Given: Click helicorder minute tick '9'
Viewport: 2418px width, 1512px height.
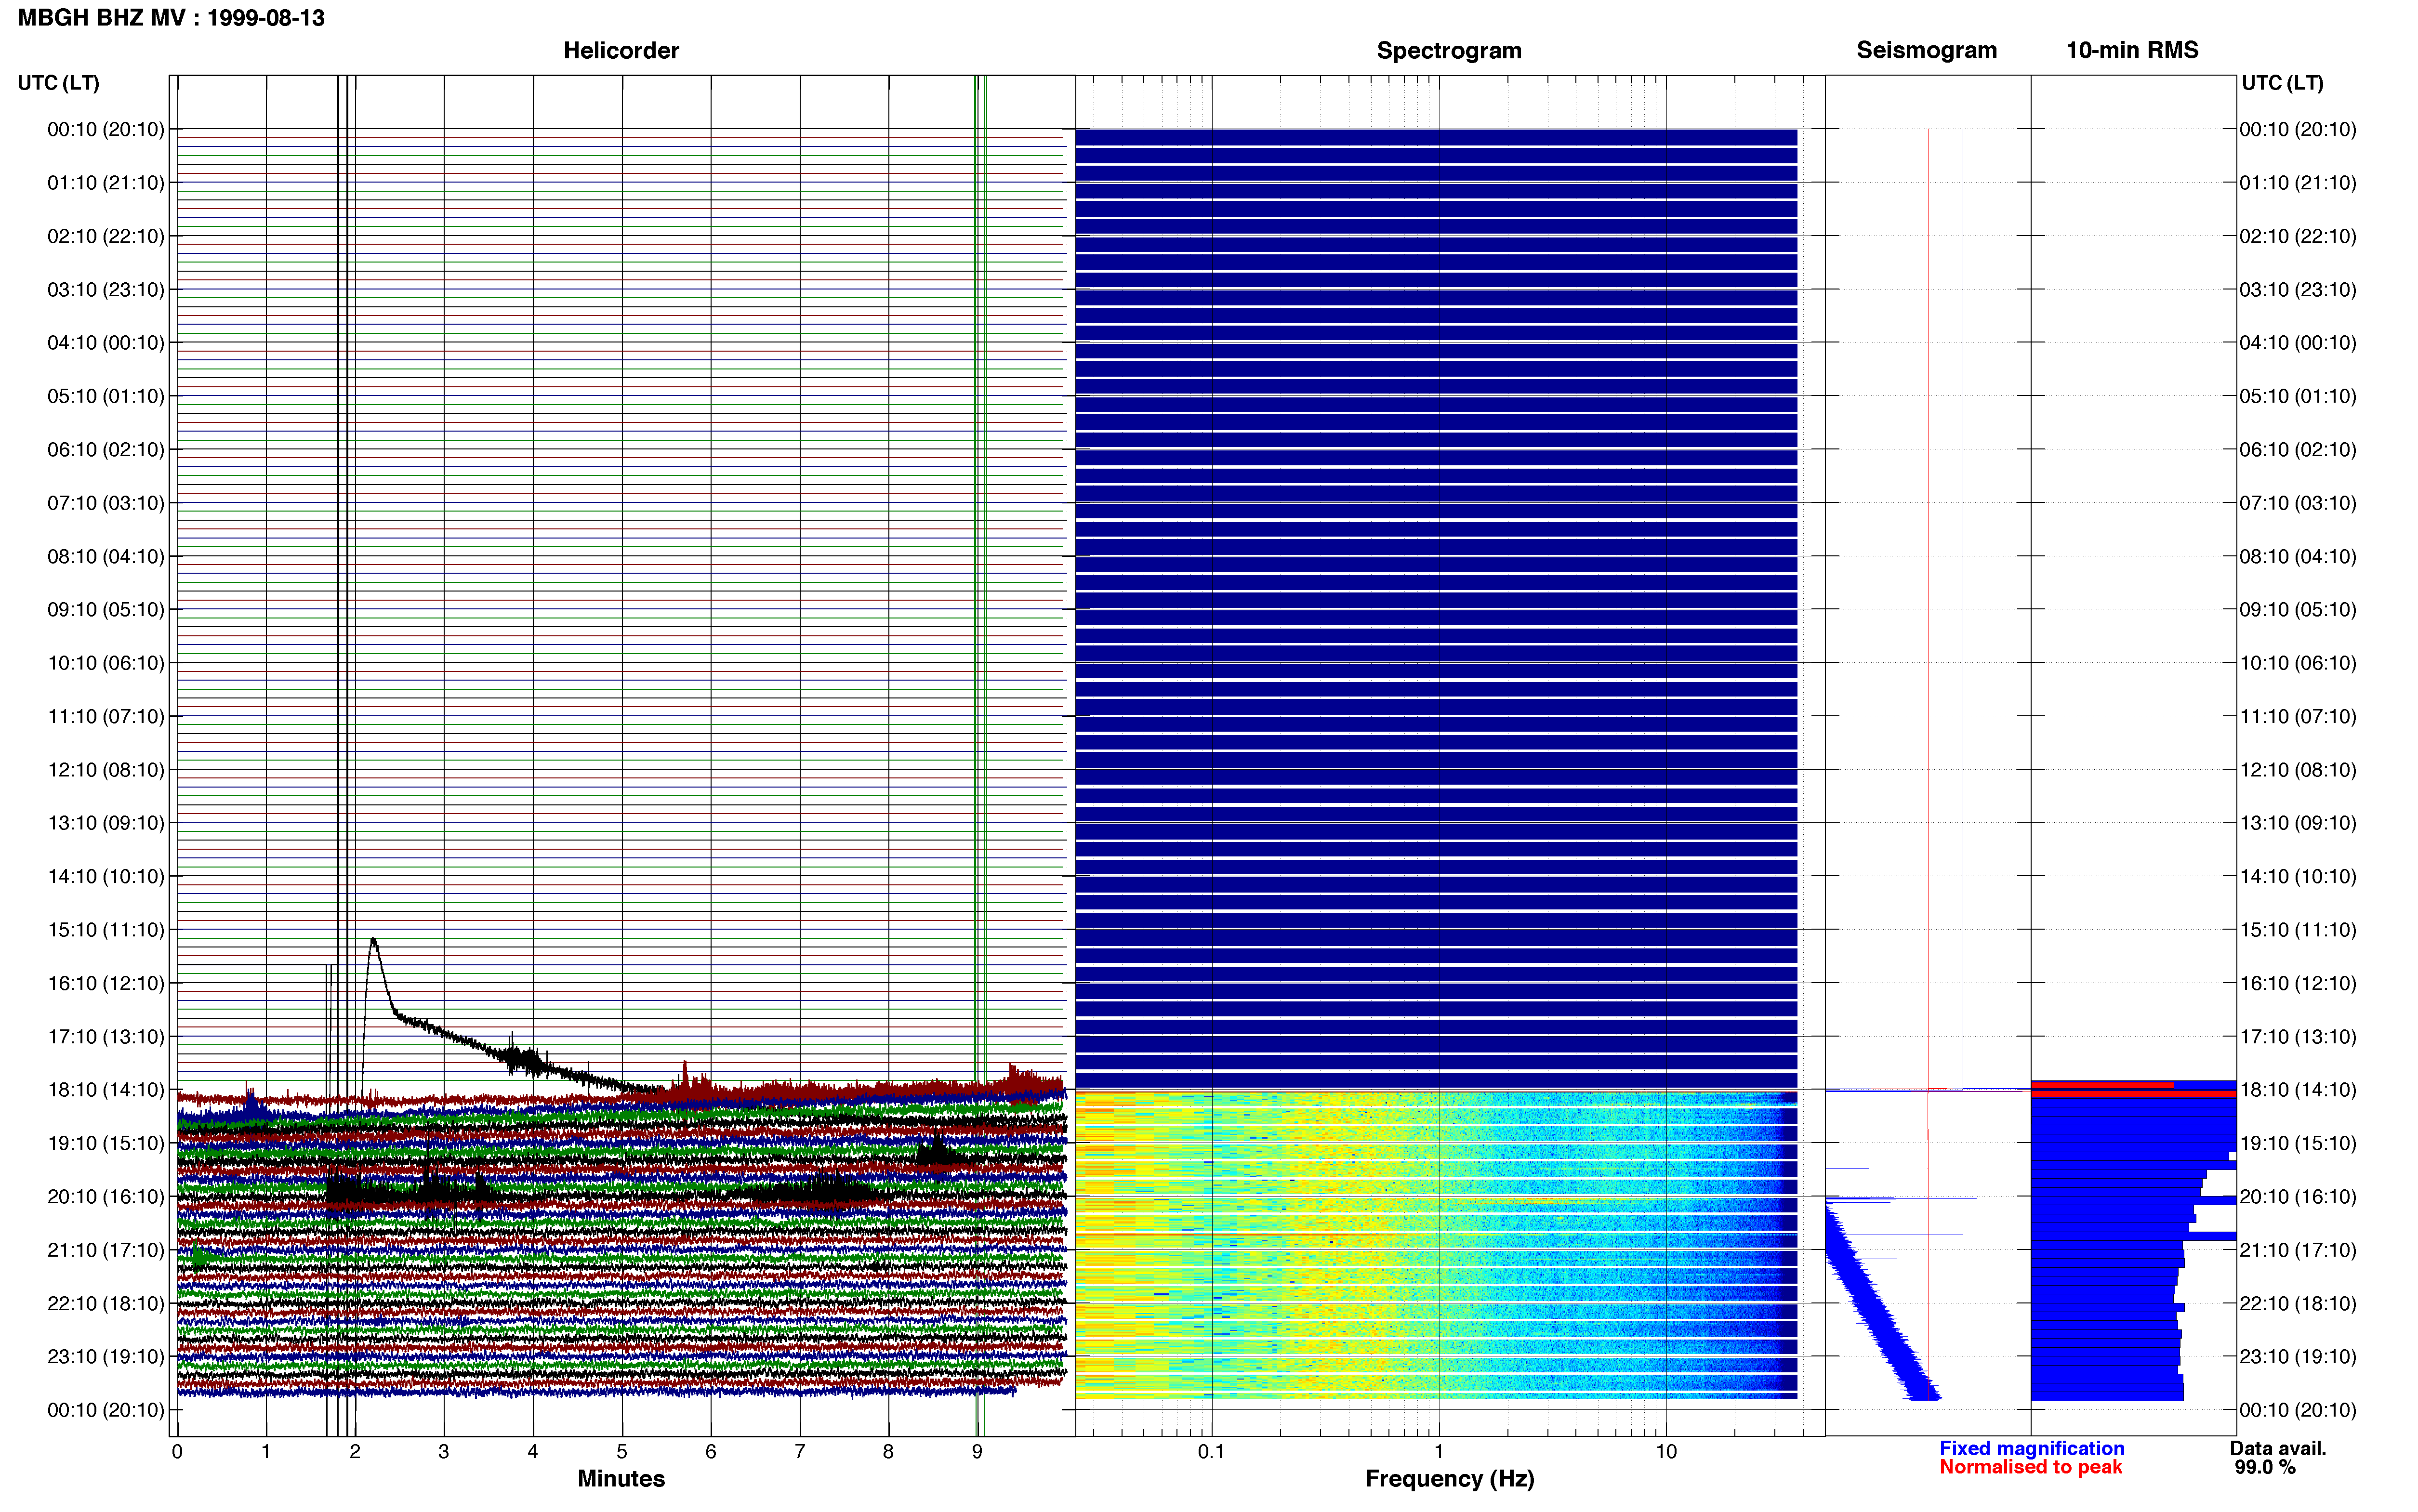Looking at the screenshot, I should click(977, 1451).
